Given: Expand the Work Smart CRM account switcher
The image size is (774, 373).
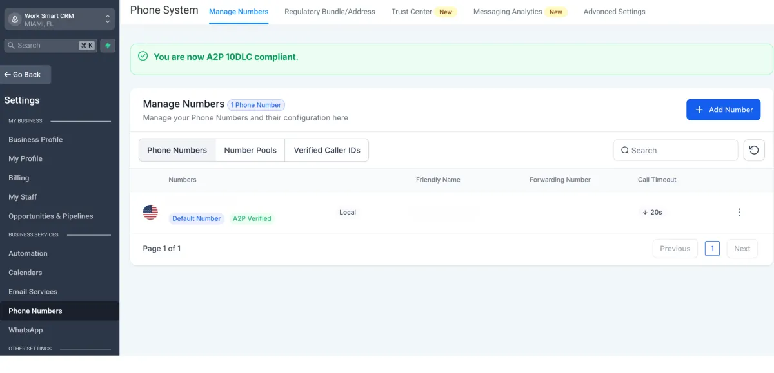Looking at the screenshot, I should [107, 19].
